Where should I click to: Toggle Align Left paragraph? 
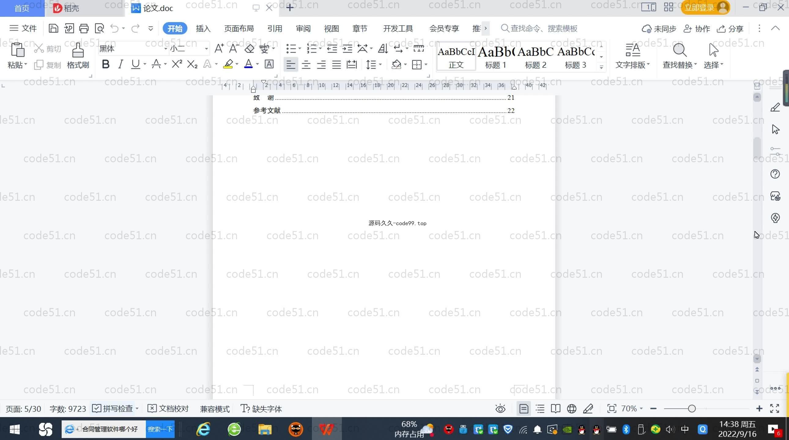point(291,64)
